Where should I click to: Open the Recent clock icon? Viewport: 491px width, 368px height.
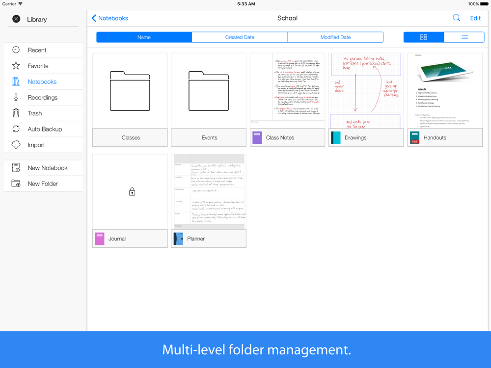[x=16, y=50]
